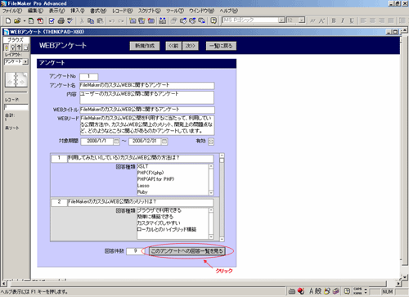
Task: Click the New Record toolbar icon
Action: coord(133,20)
